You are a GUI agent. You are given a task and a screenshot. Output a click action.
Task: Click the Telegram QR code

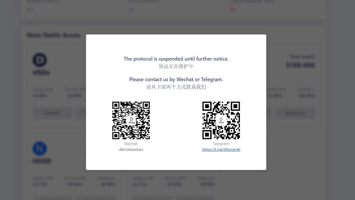coord(221,120)
